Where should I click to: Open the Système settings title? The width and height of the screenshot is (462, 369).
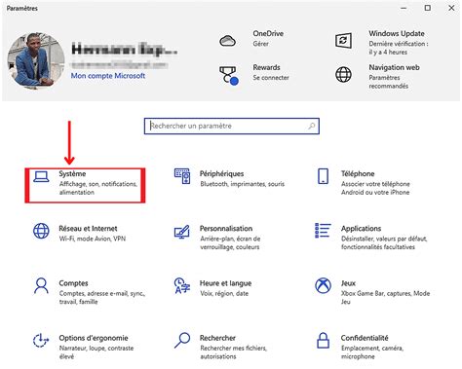(x=72, y=173)
